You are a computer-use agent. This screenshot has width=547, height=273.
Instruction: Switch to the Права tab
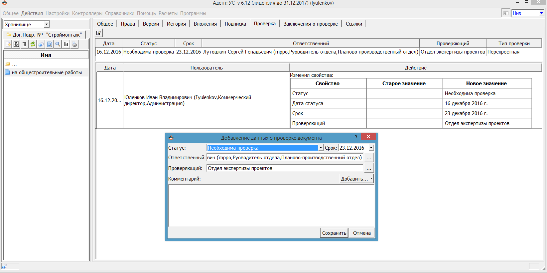[128, 24]
